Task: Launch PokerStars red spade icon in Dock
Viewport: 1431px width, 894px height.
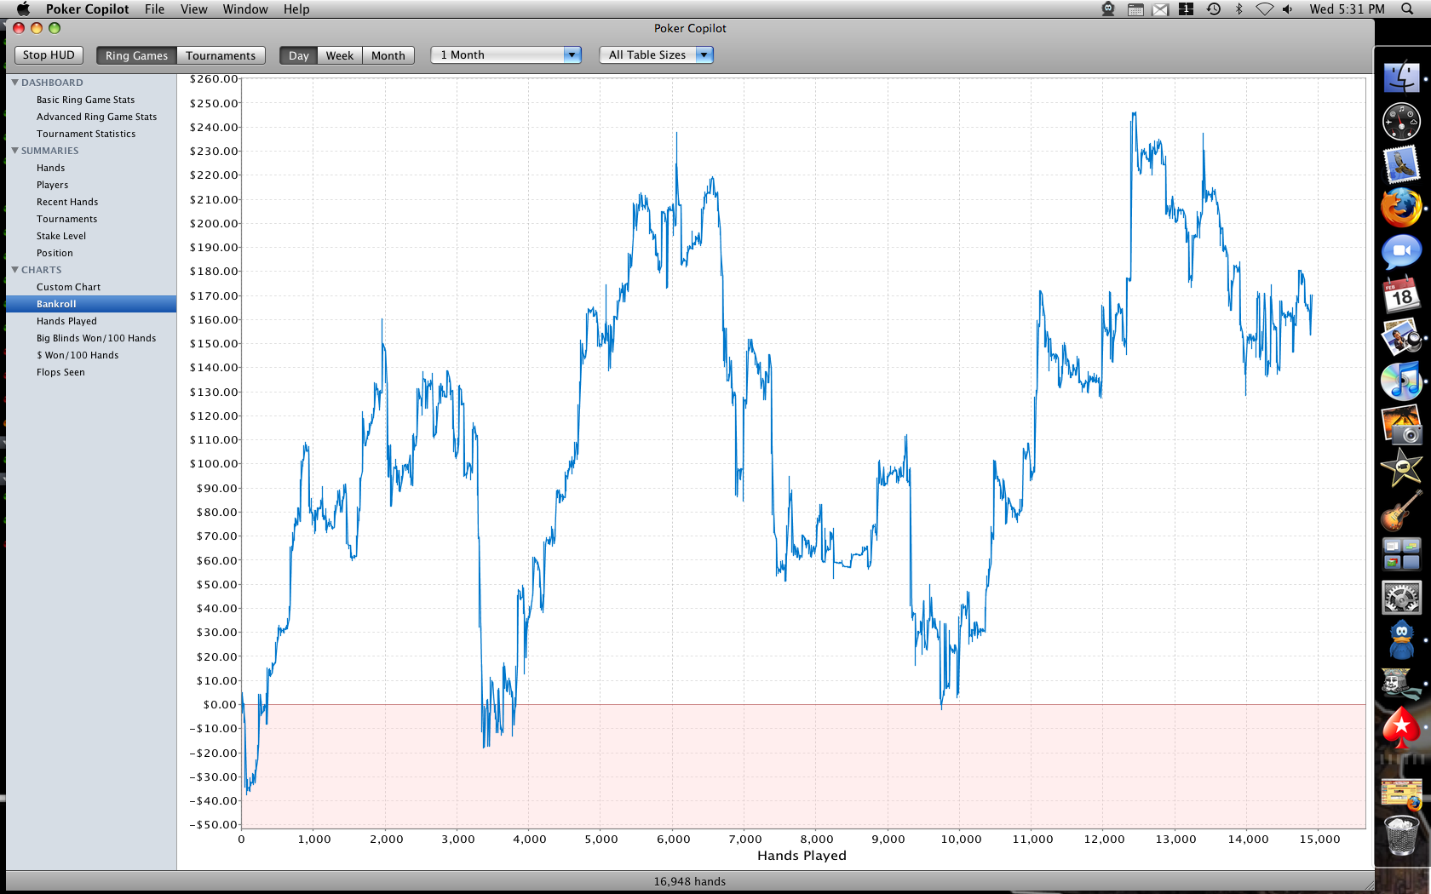Action: (1401, 728)
